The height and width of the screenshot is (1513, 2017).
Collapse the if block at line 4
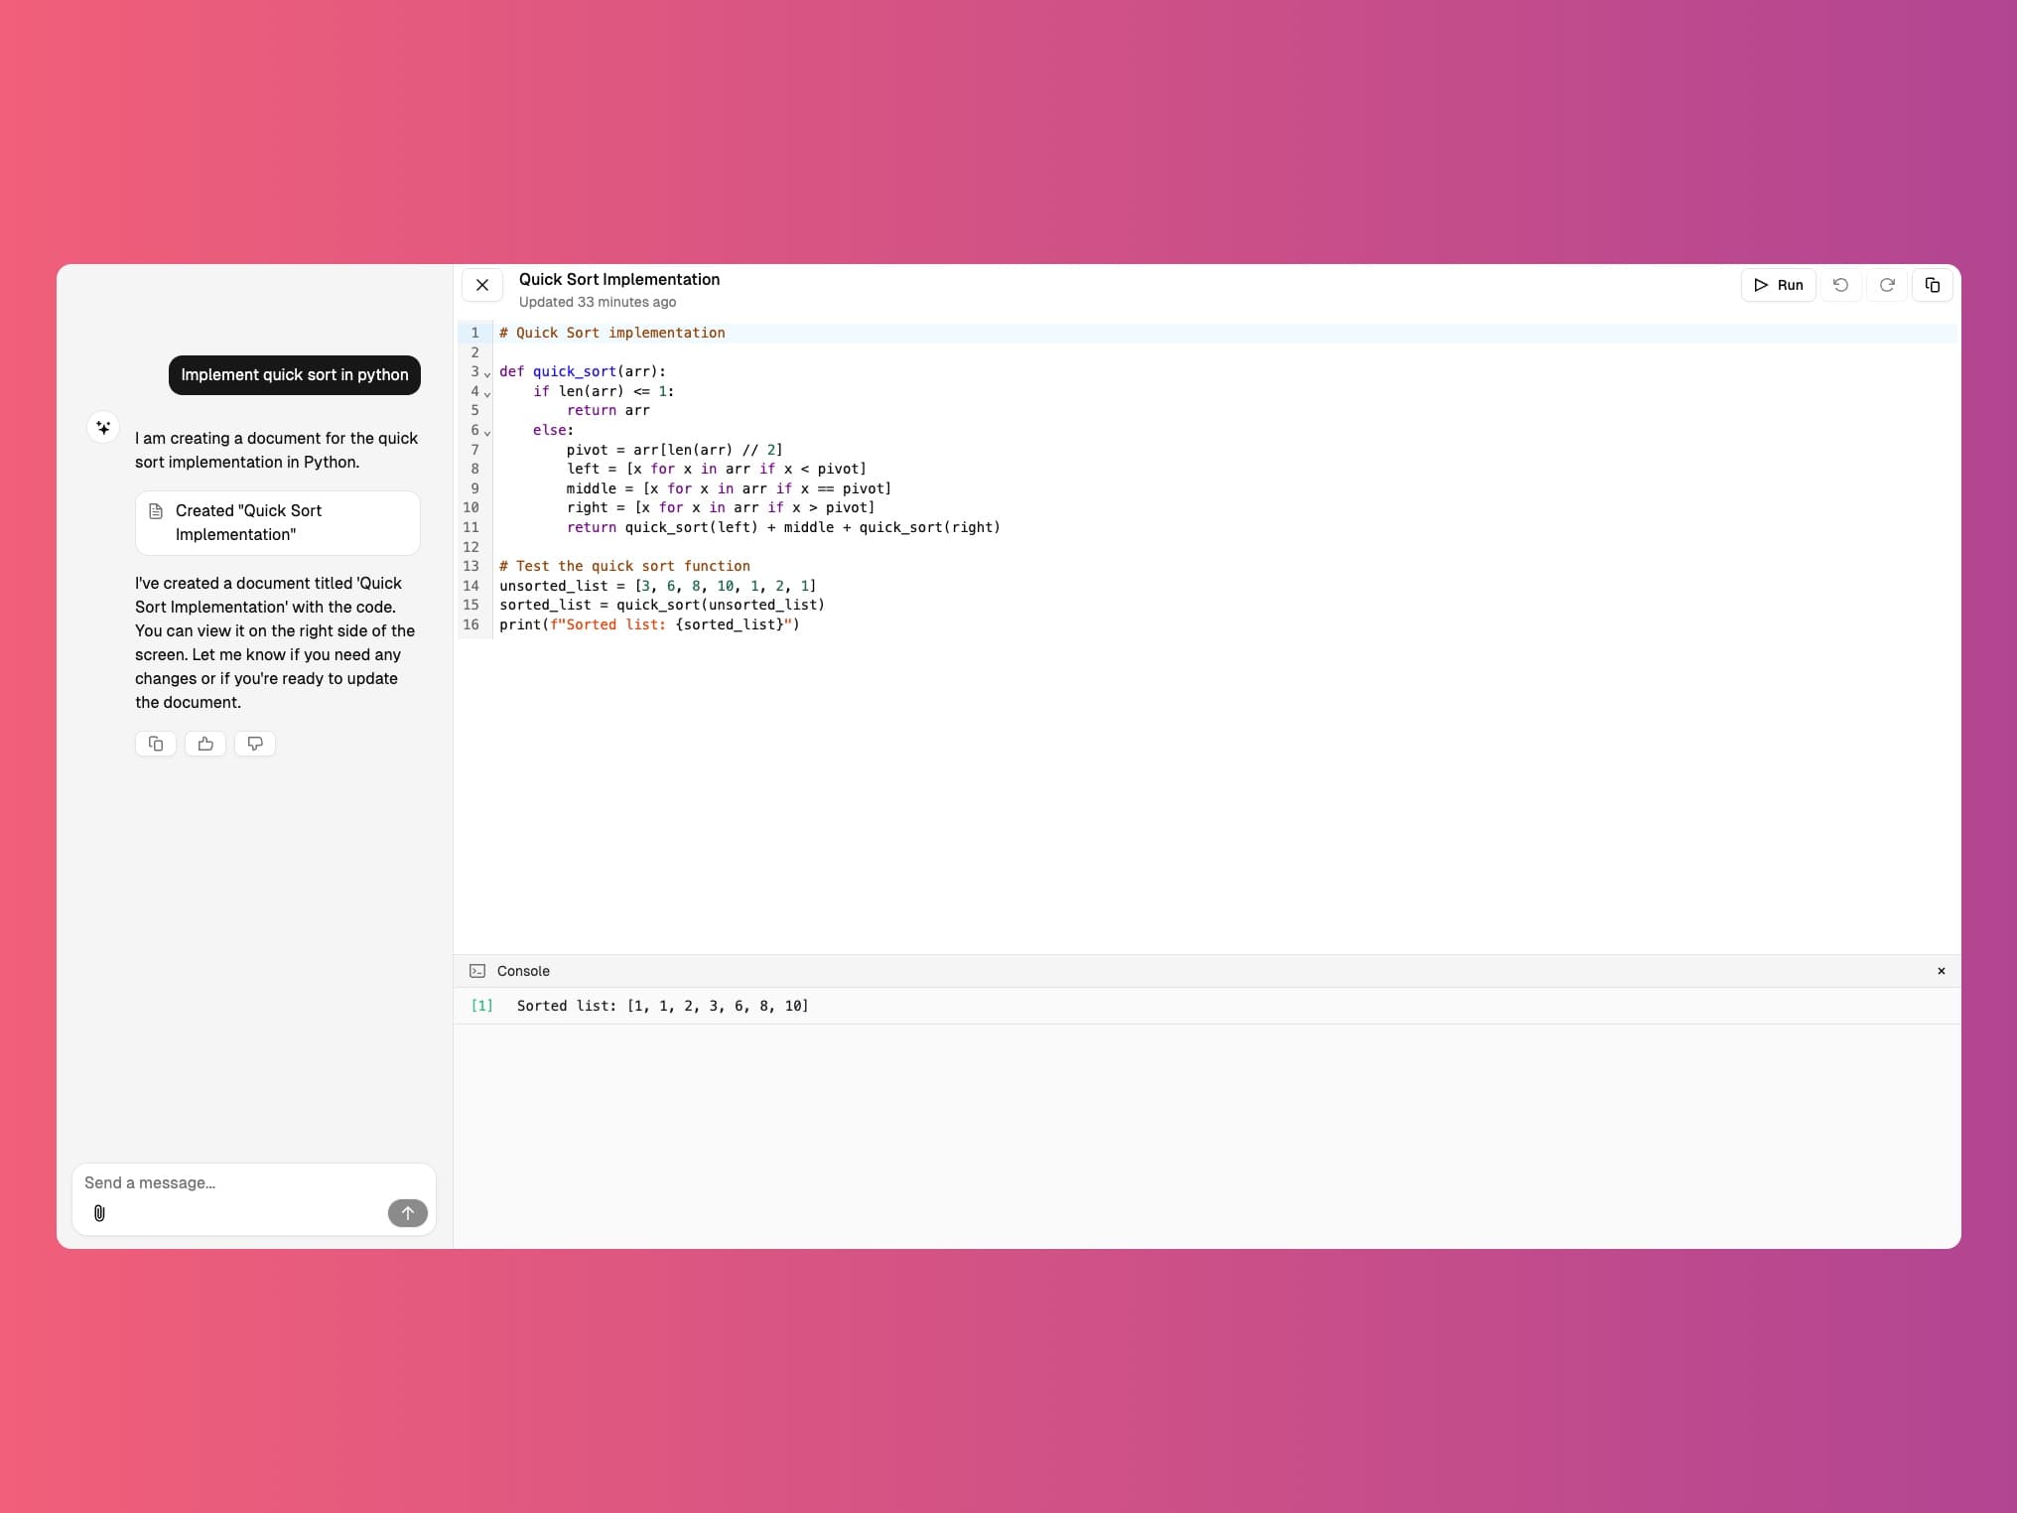pos(486,395)
